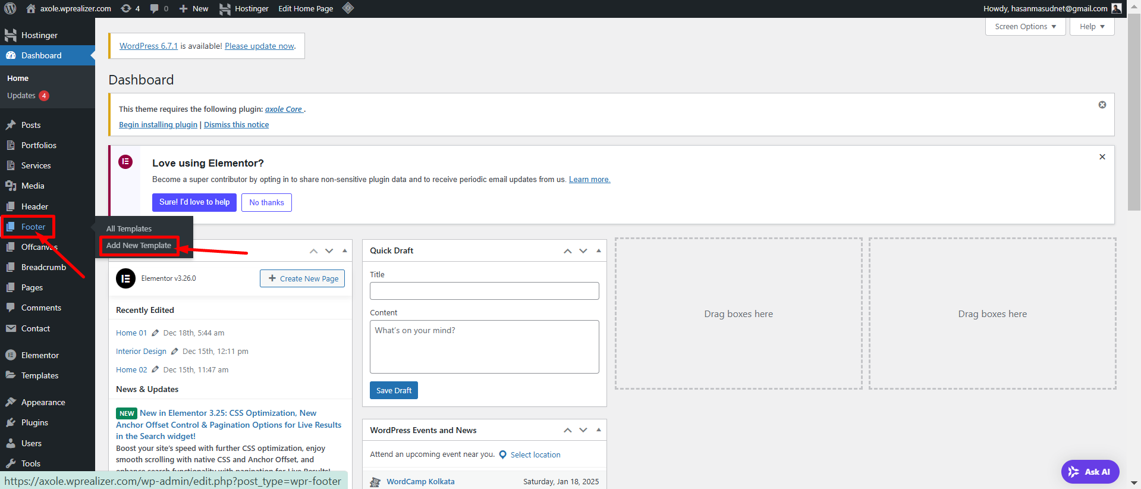Open Updates submenu with 4 badge

[28, 96]
